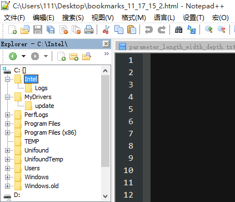
Task: Click the Open file toolbar icon
Action: point(25,29)
